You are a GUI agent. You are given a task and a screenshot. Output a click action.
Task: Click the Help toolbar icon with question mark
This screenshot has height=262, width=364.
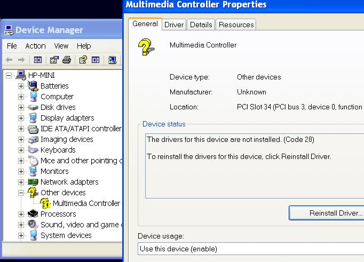[x=83, y=60]
